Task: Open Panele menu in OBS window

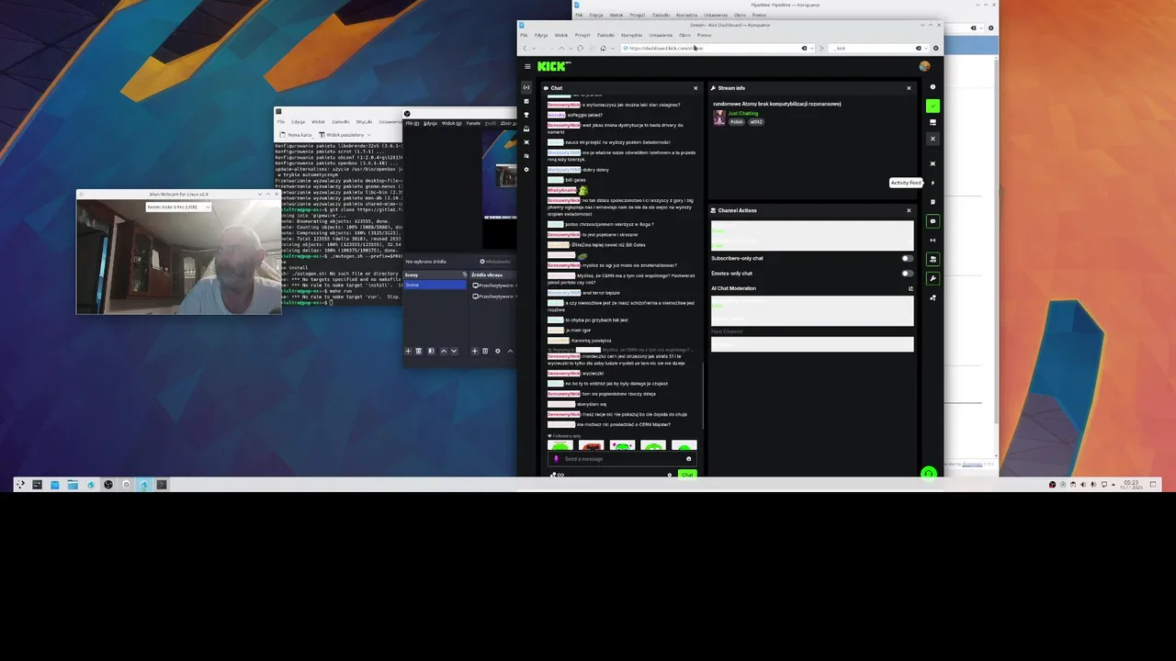Action: coord(473,123)
